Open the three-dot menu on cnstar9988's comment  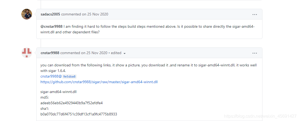(254, 53)
